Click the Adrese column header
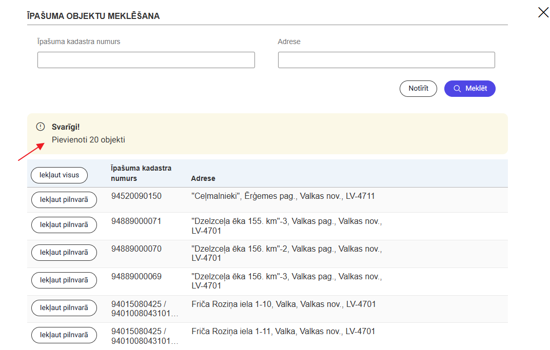This screenshot has height=350, width=550. pyautogui.click(x=203, y=178)
